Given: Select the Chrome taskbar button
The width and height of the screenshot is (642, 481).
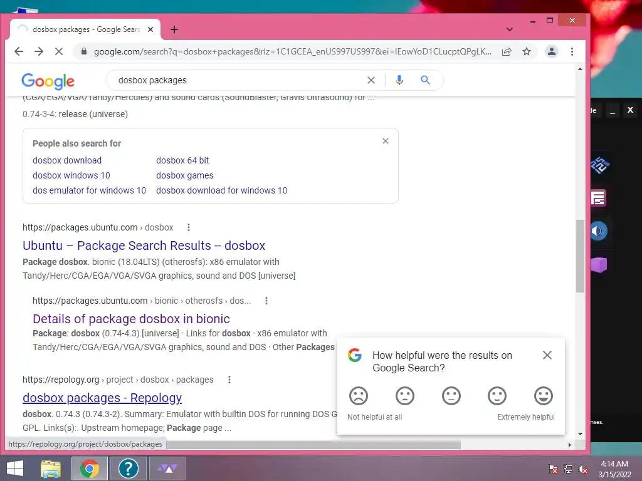Looking at the screenshot, I should (89, 468).
